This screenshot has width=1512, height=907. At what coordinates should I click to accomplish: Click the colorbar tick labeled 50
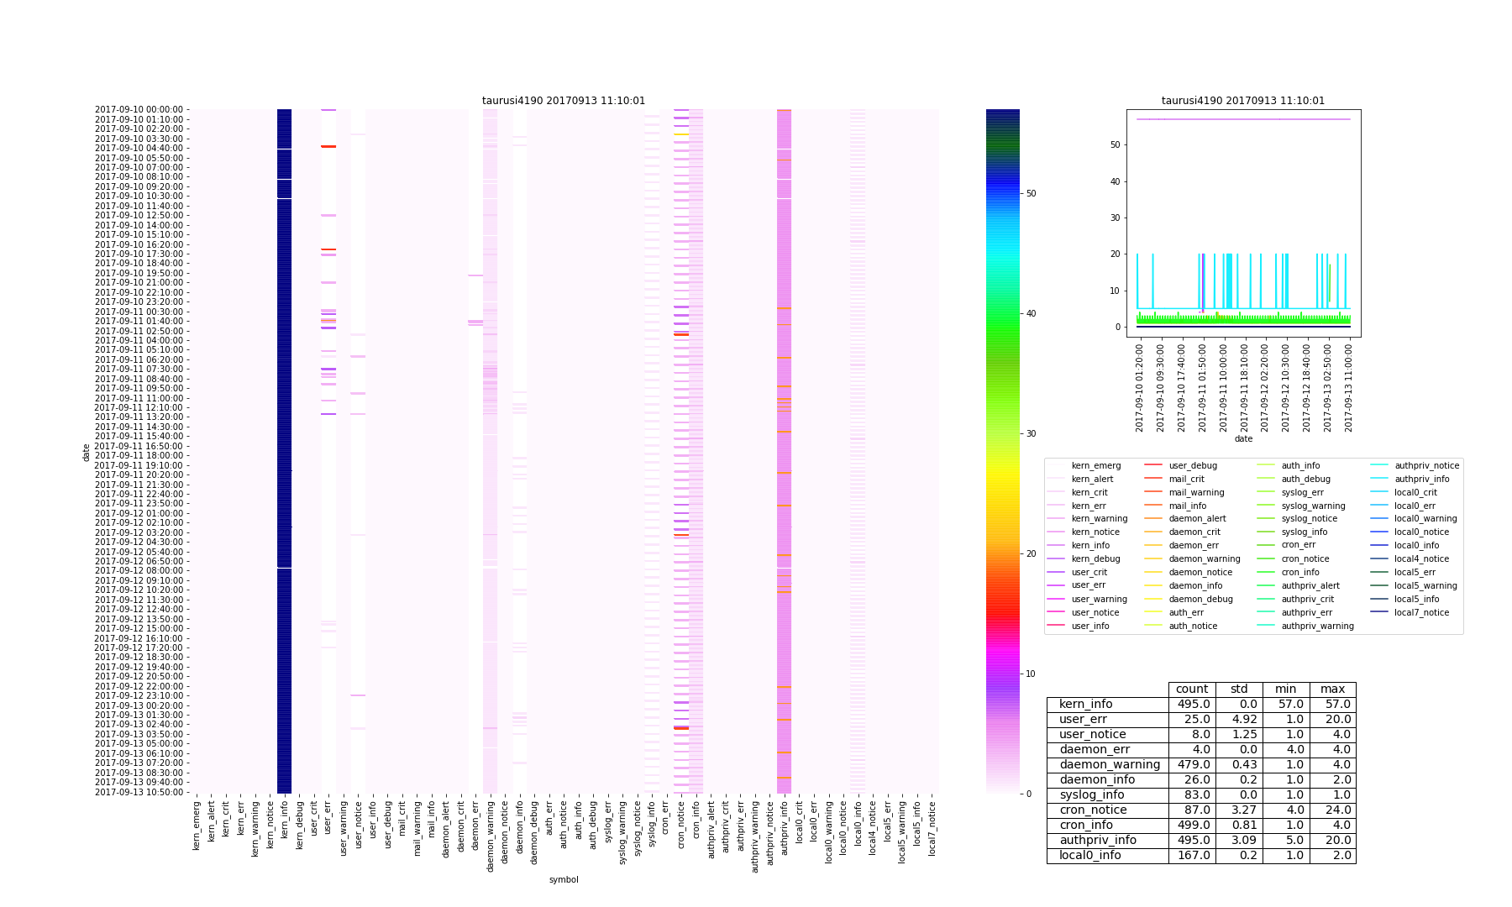coord(1031,193)
